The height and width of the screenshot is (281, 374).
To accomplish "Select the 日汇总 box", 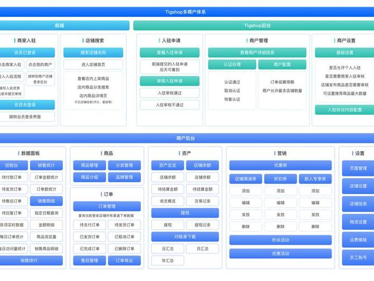I will click(168, 249).
